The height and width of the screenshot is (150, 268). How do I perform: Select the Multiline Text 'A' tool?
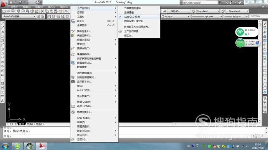2,101
